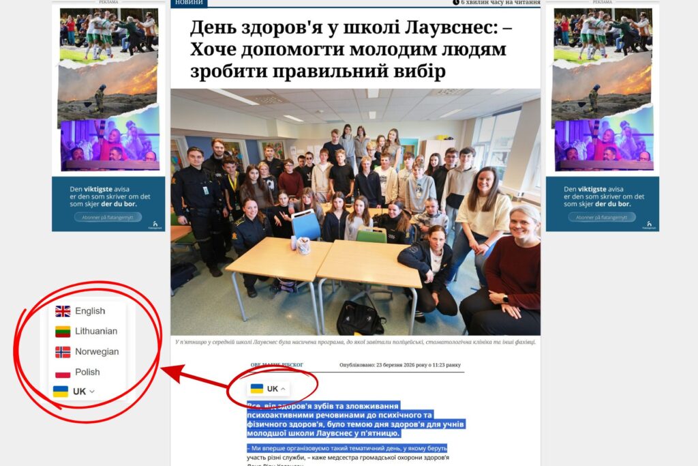The width and height of the screenshot is (698, 466).
Task: Expand the UK chevron in the enlarged language panel
Action: 92,392
